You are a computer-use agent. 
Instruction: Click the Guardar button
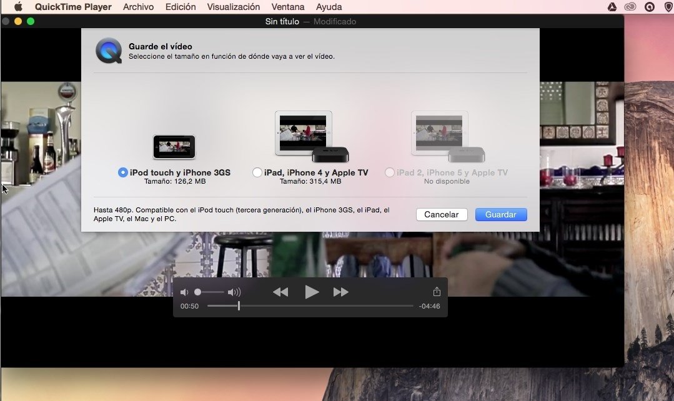[501, 214]
